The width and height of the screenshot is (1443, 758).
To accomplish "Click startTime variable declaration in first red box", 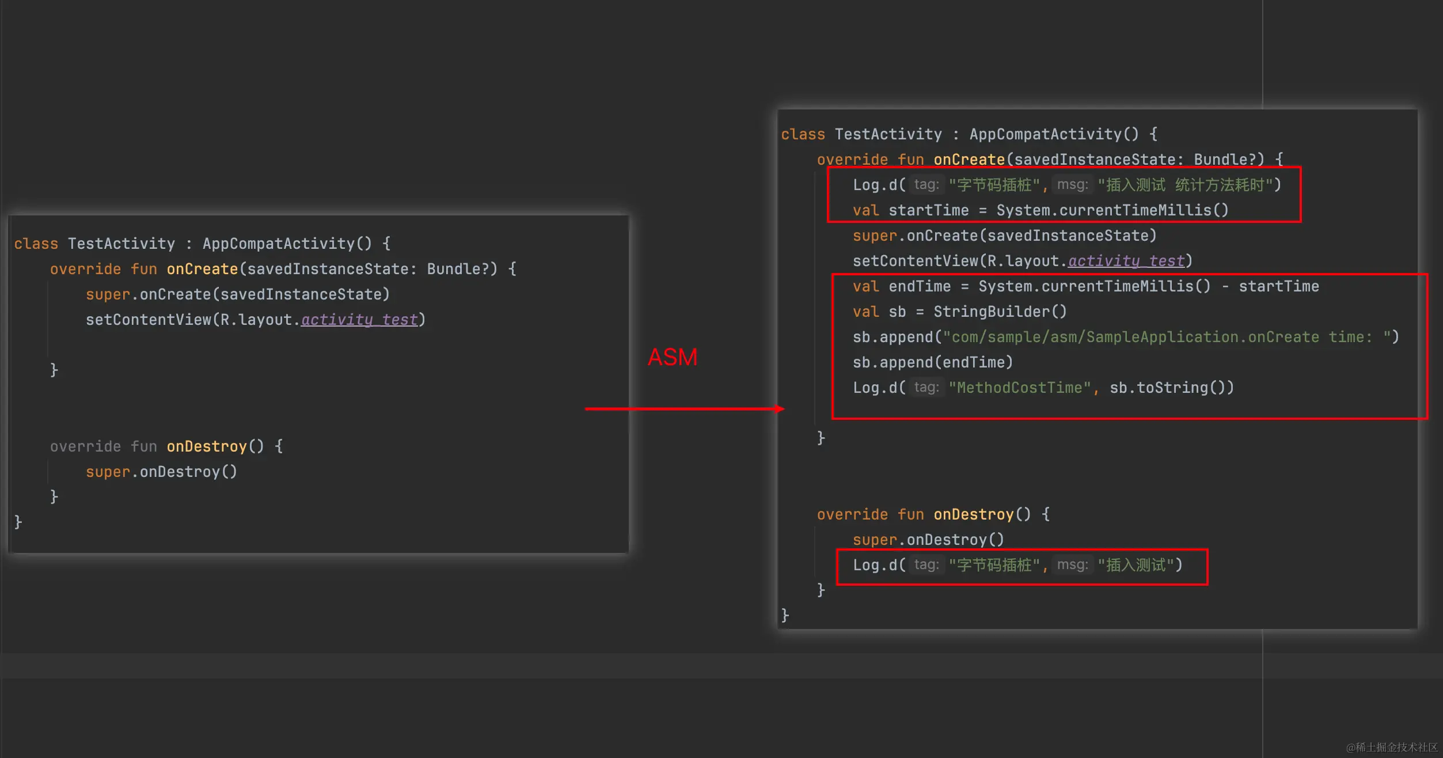I will tap(928, 210).
